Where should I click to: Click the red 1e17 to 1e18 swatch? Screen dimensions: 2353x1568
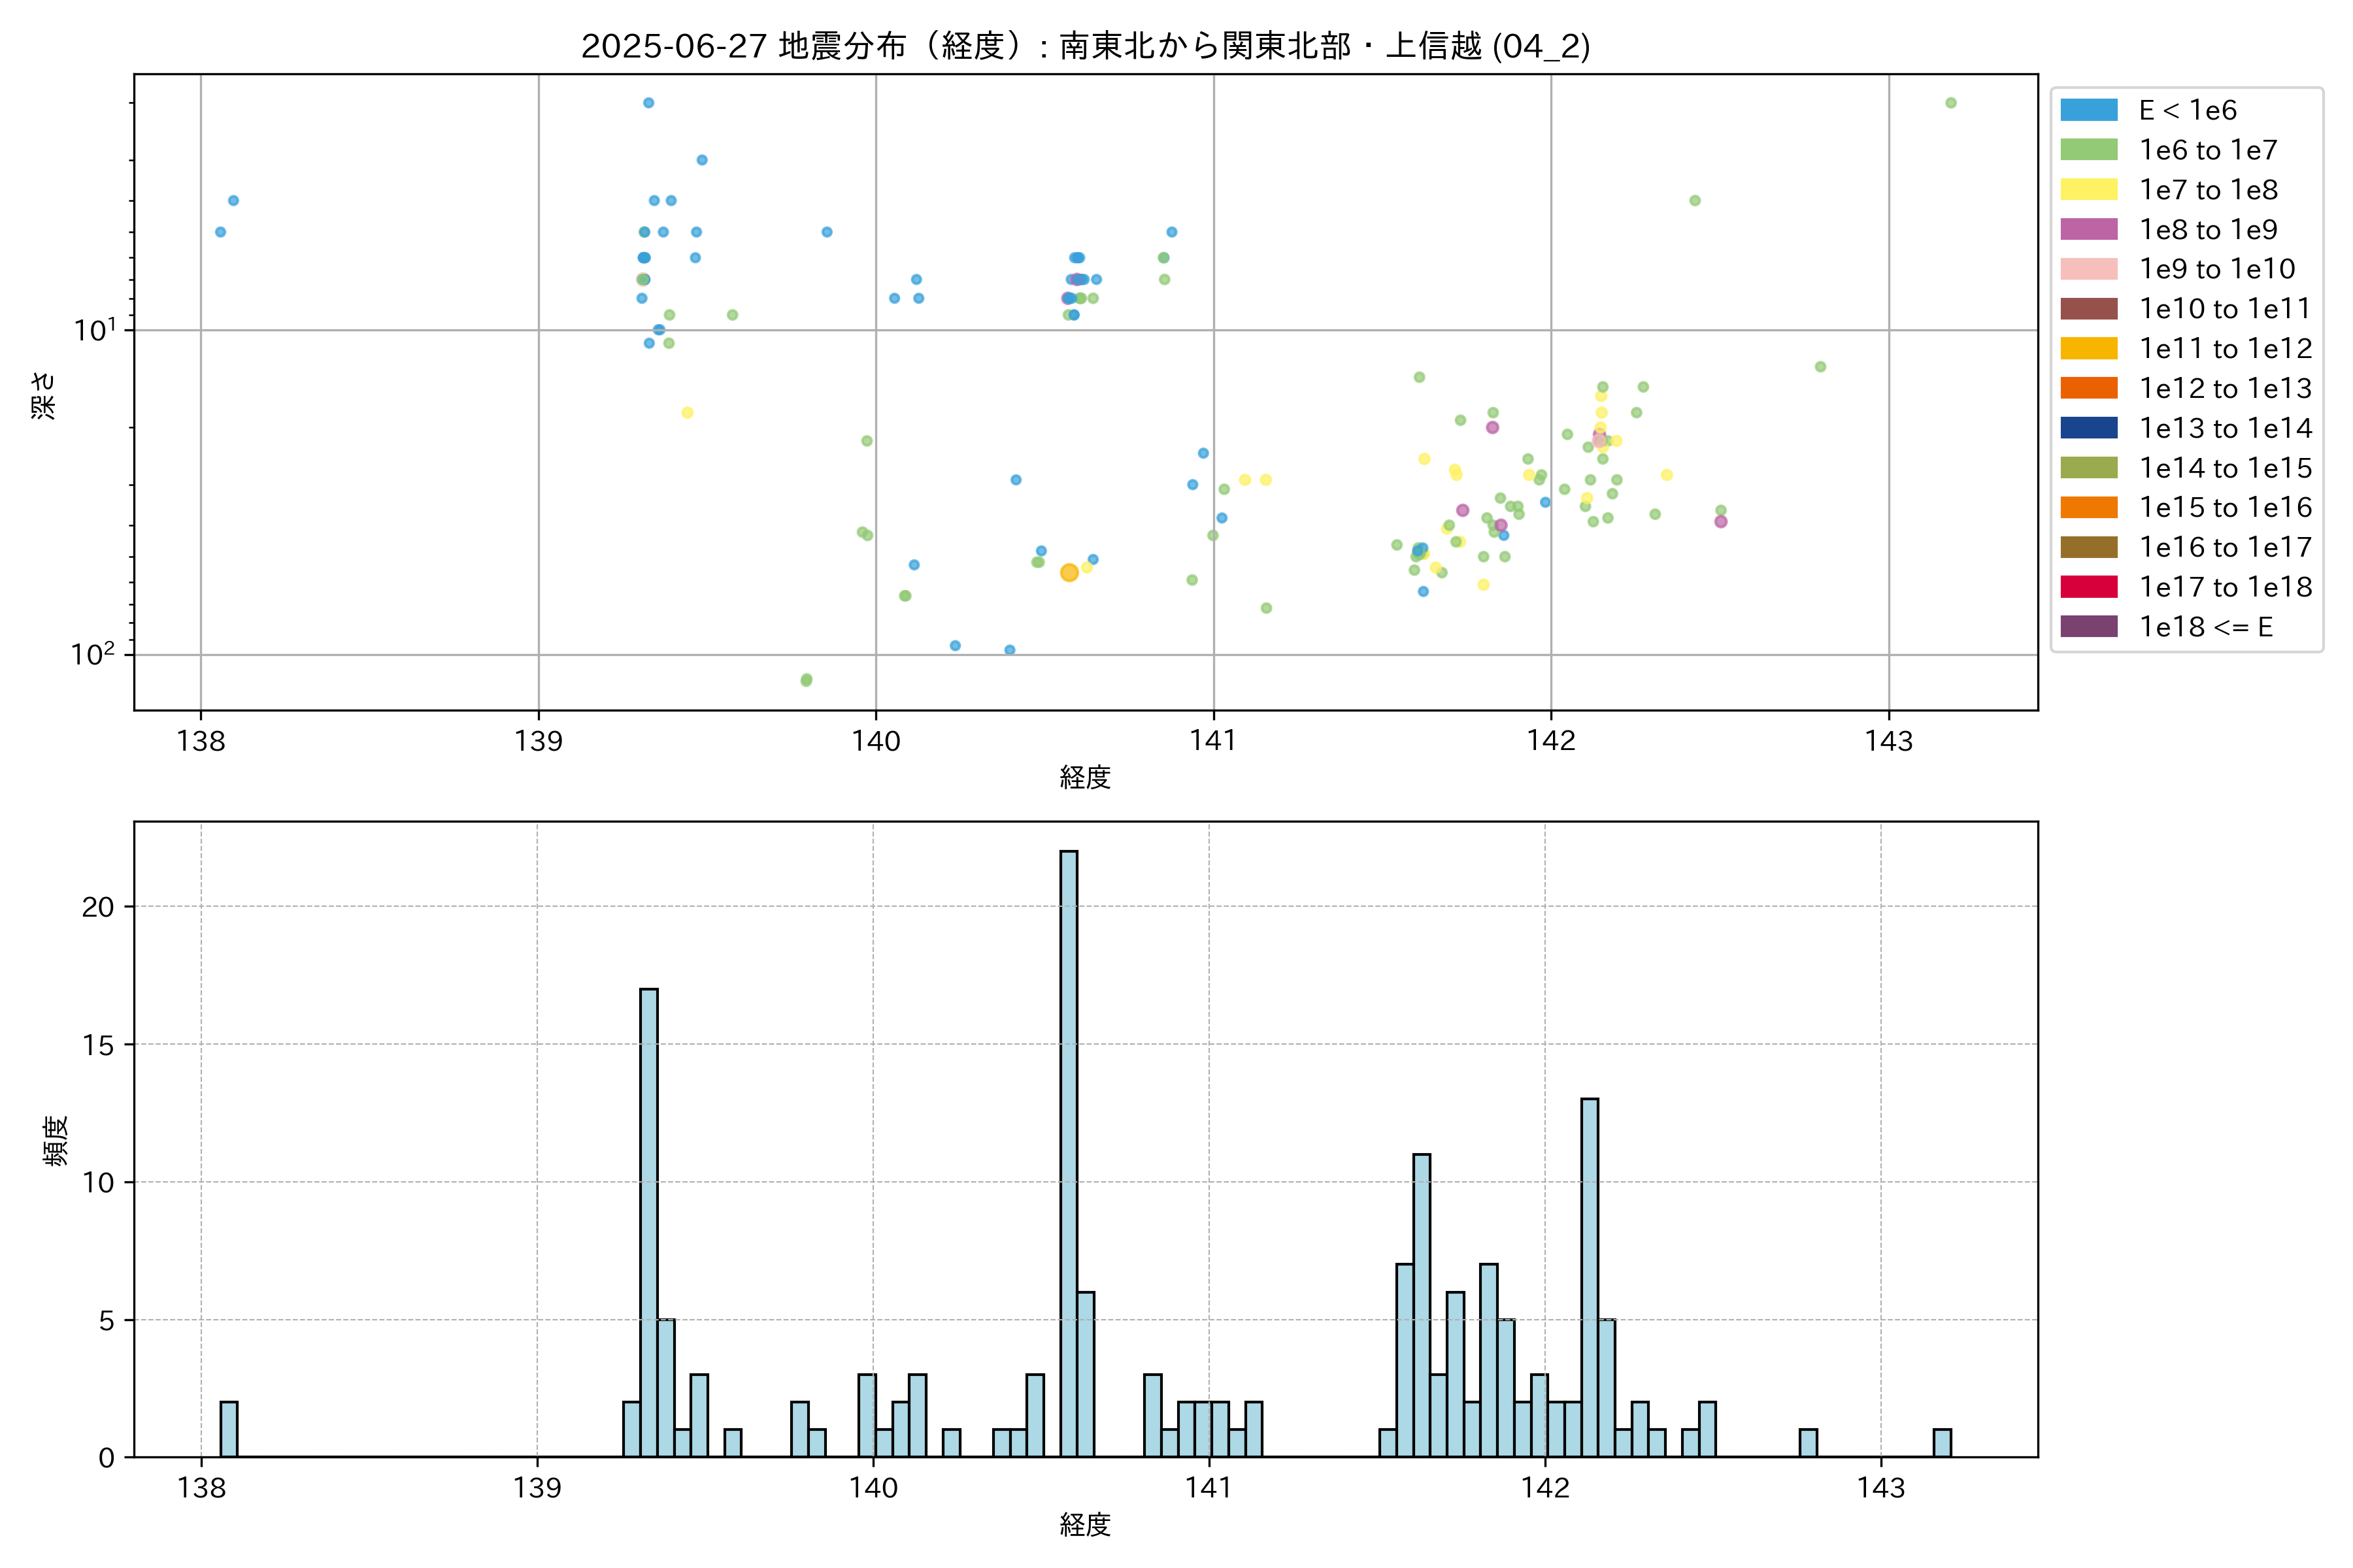2088,587
